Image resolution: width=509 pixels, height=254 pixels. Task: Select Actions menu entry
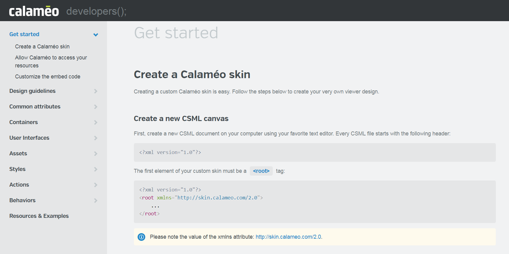[x=19, y=185]
